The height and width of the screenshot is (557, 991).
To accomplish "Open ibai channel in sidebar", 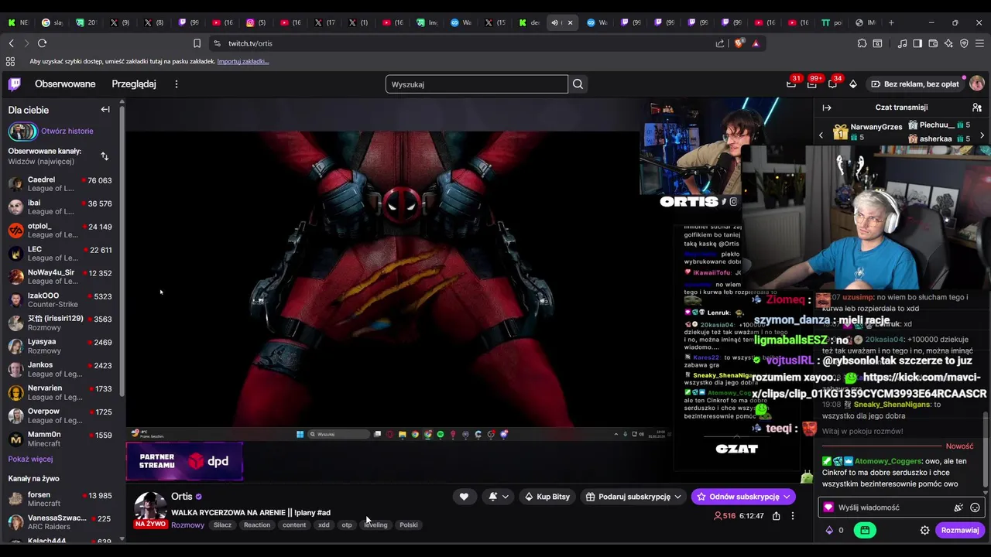I will [x=60, y=207].
